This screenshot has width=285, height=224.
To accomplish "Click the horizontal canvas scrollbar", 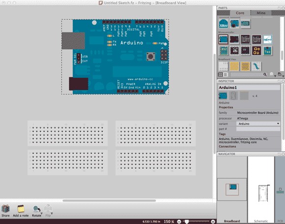I will coord(109,200).
